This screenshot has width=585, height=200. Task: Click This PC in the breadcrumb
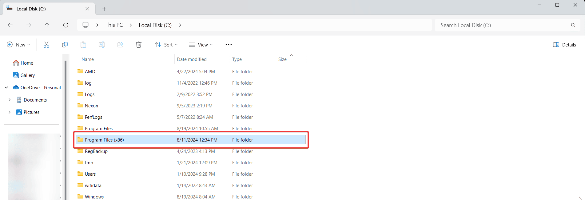tap(114, 25)
